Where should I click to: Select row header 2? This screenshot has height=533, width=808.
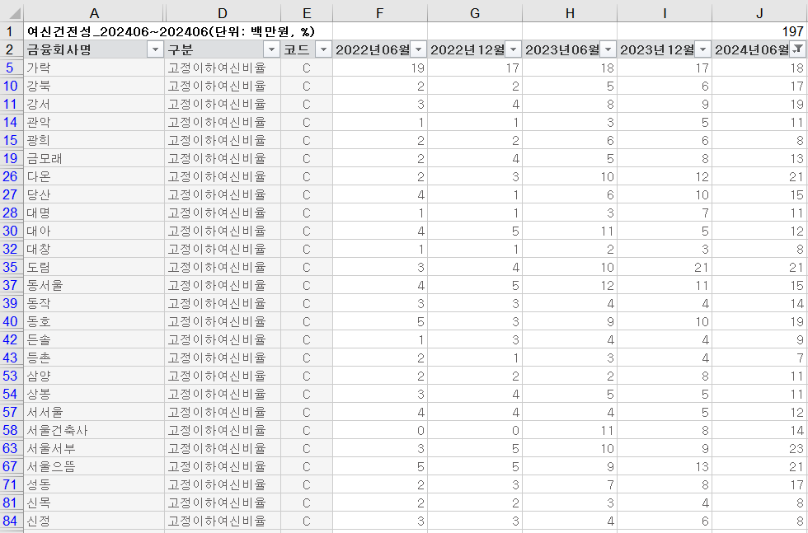12,49
